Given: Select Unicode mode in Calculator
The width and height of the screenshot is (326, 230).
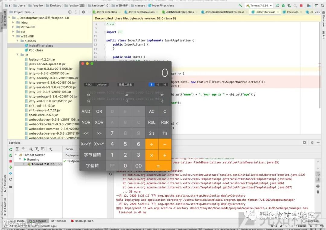Looking at the screenshot, I should (x=102, y=85).
